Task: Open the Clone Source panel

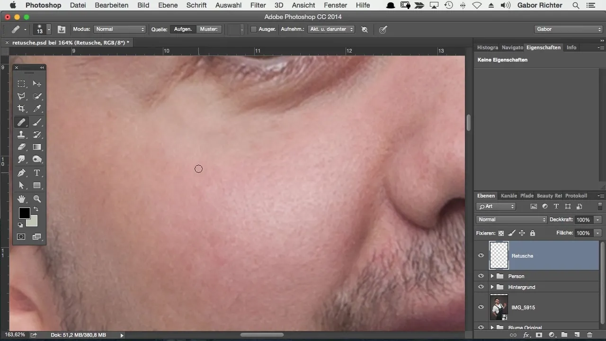Action: coord(62,29)
